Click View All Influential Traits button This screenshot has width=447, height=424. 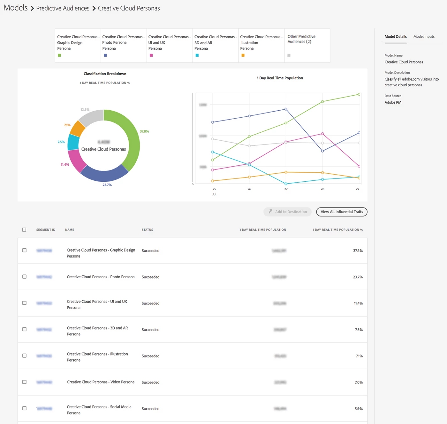[x=342, y=212]
